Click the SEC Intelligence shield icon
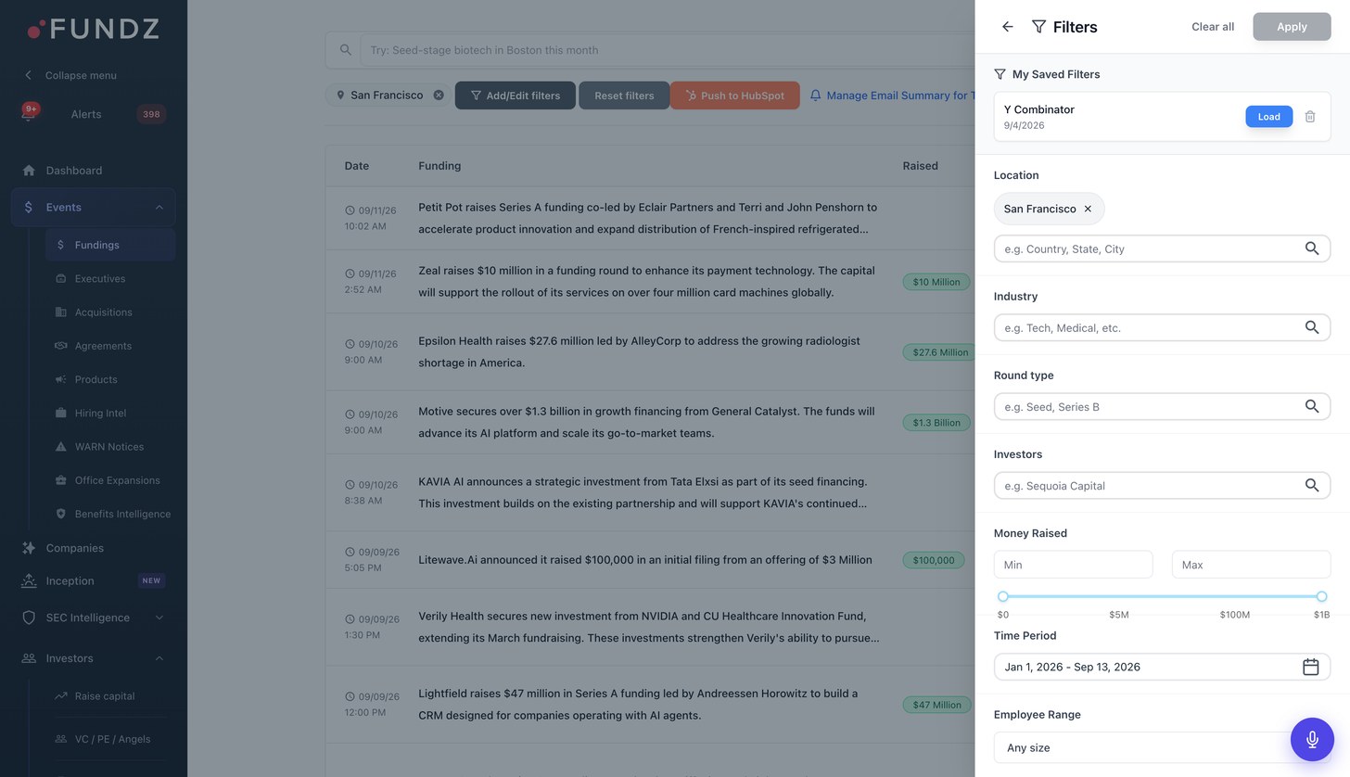The width and height of the screenshot is (1350, 777). tap(29, 618)
